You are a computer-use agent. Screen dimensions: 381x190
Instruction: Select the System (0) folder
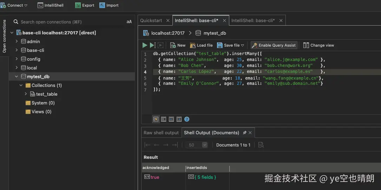tap(43, 103)
